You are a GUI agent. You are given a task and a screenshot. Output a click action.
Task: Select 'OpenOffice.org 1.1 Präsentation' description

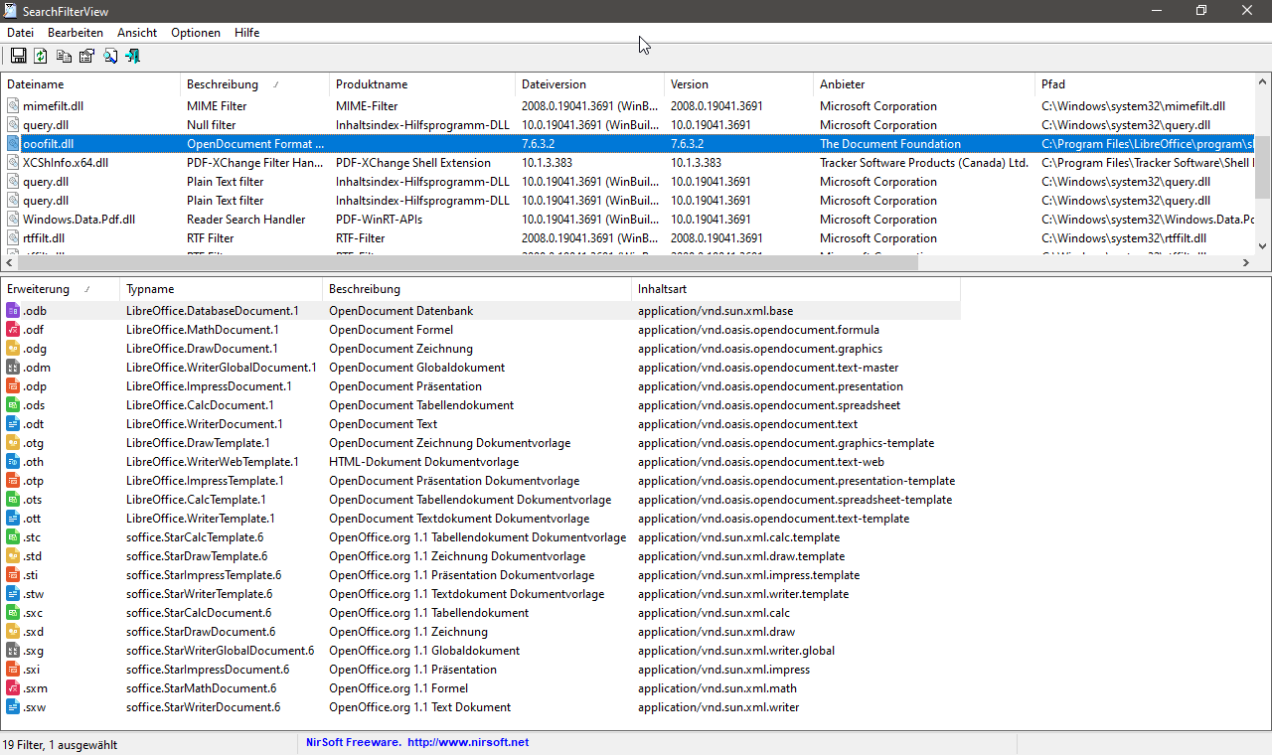412,670
